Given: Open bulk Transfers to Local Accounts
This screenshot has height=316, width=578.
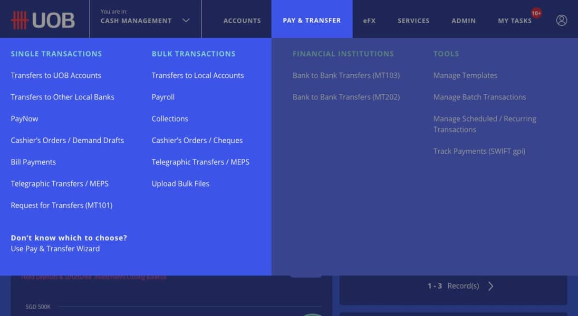Looking at the screenshot, I should 198,75.
